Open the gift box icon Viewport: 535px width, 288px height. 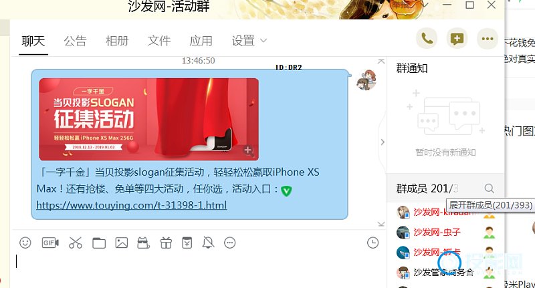166,243
